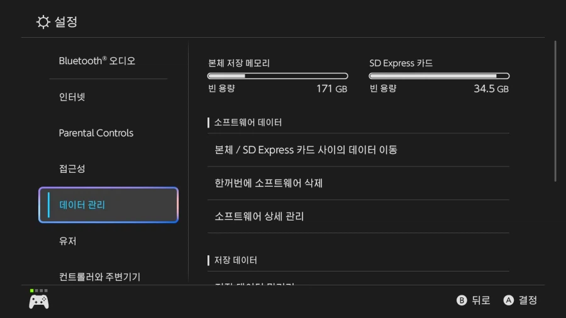Viewport: 566px width, 318px height.
Task: Go to 접근성 settings
Action: tap(72, 169)
